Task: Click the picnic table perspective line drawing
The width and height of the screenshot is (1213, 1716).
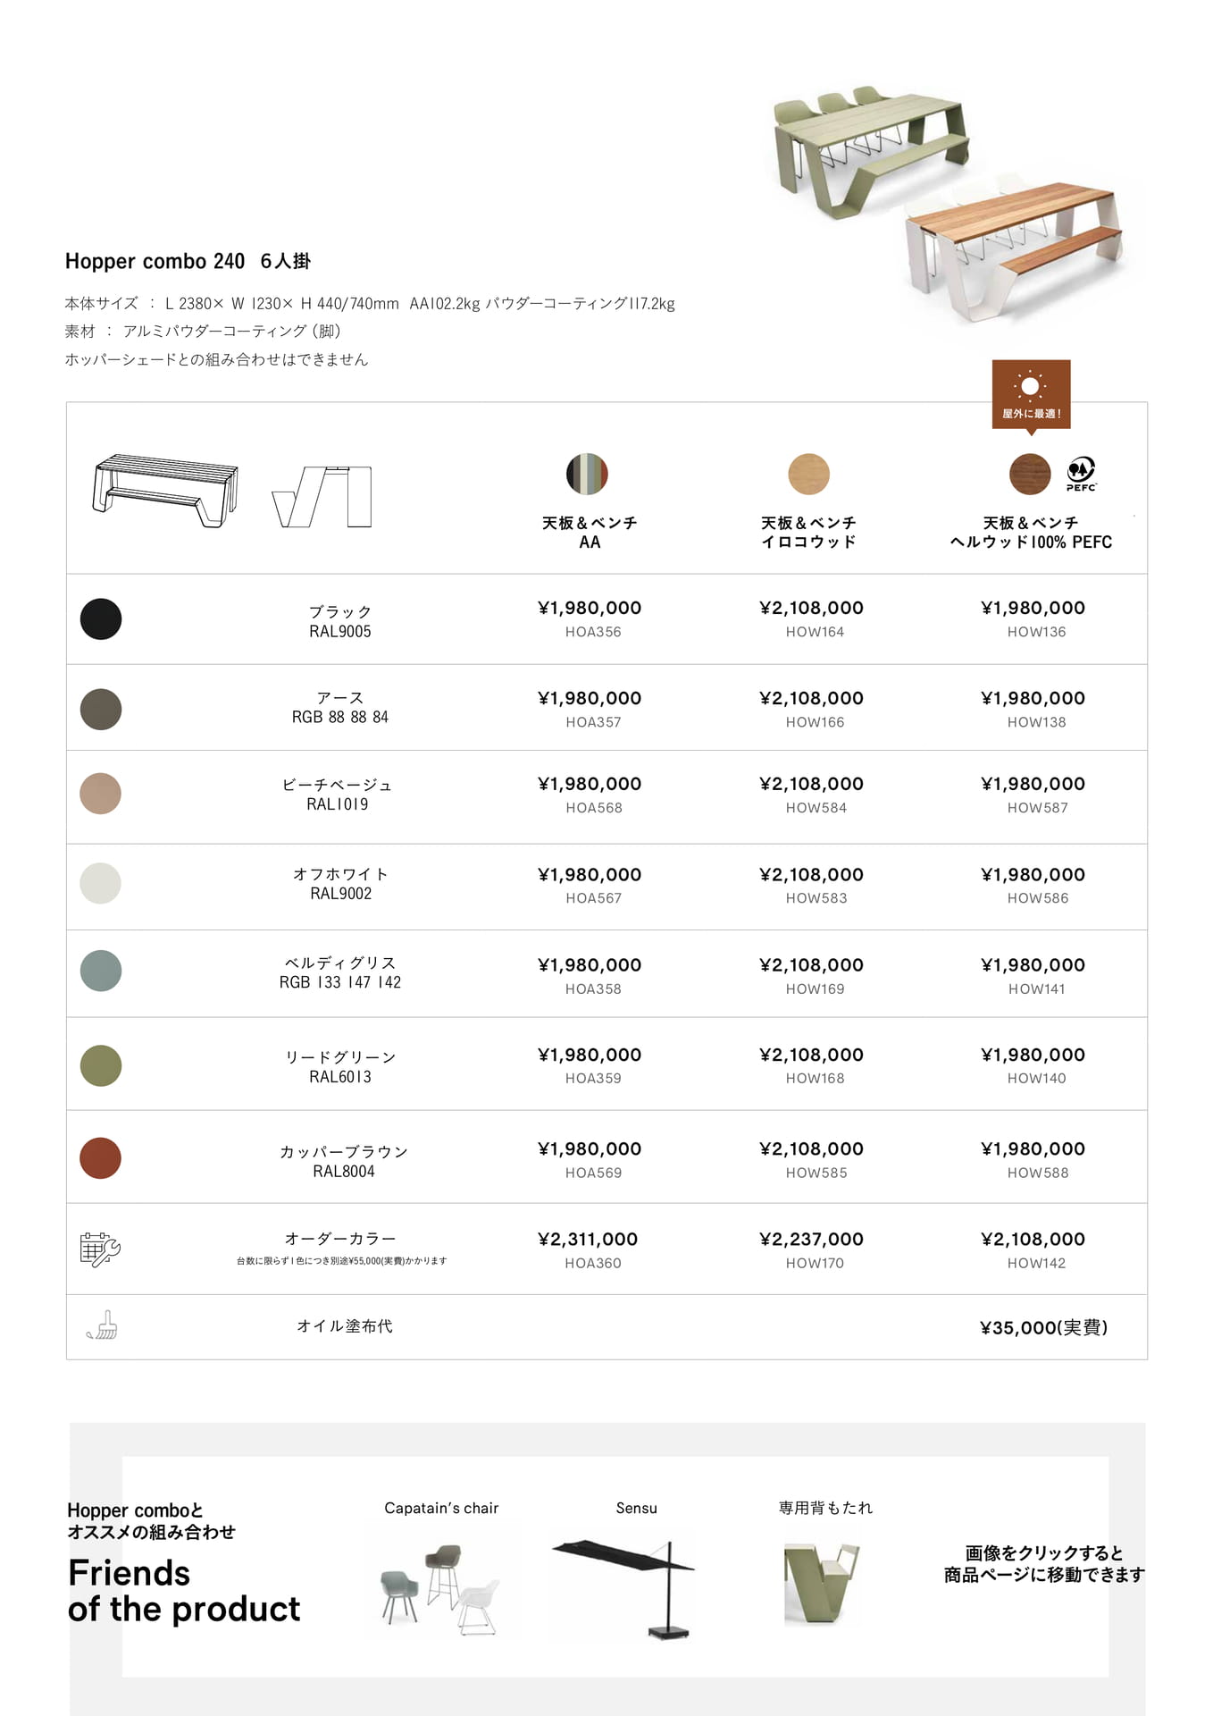Action: tap(165, 490)
